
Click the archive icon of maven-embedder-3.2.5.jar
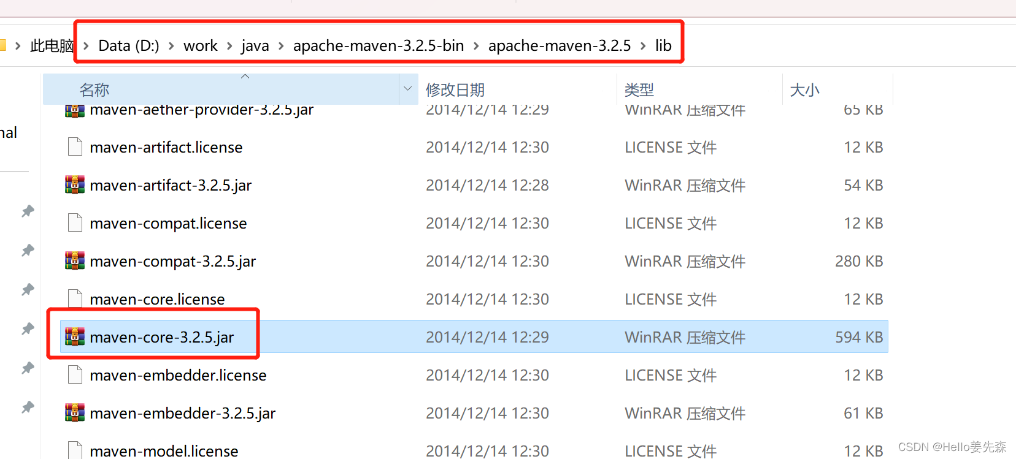tap(75, 412)
